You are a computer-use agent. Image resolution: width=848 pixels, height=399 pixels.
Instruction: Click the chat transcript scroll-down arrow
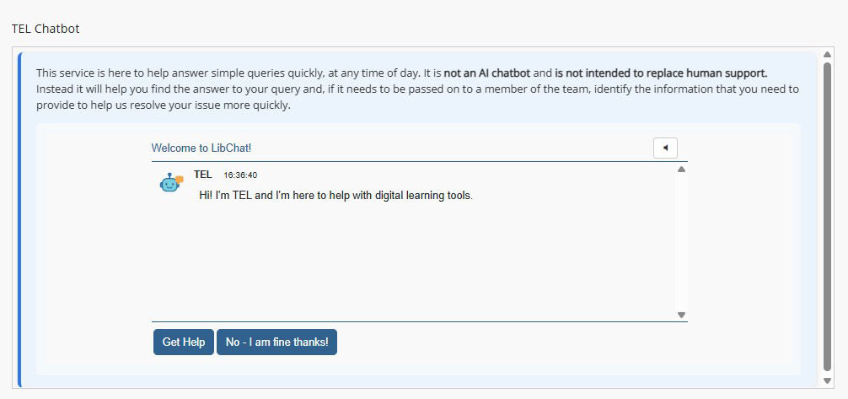click(x=681, y=315)
